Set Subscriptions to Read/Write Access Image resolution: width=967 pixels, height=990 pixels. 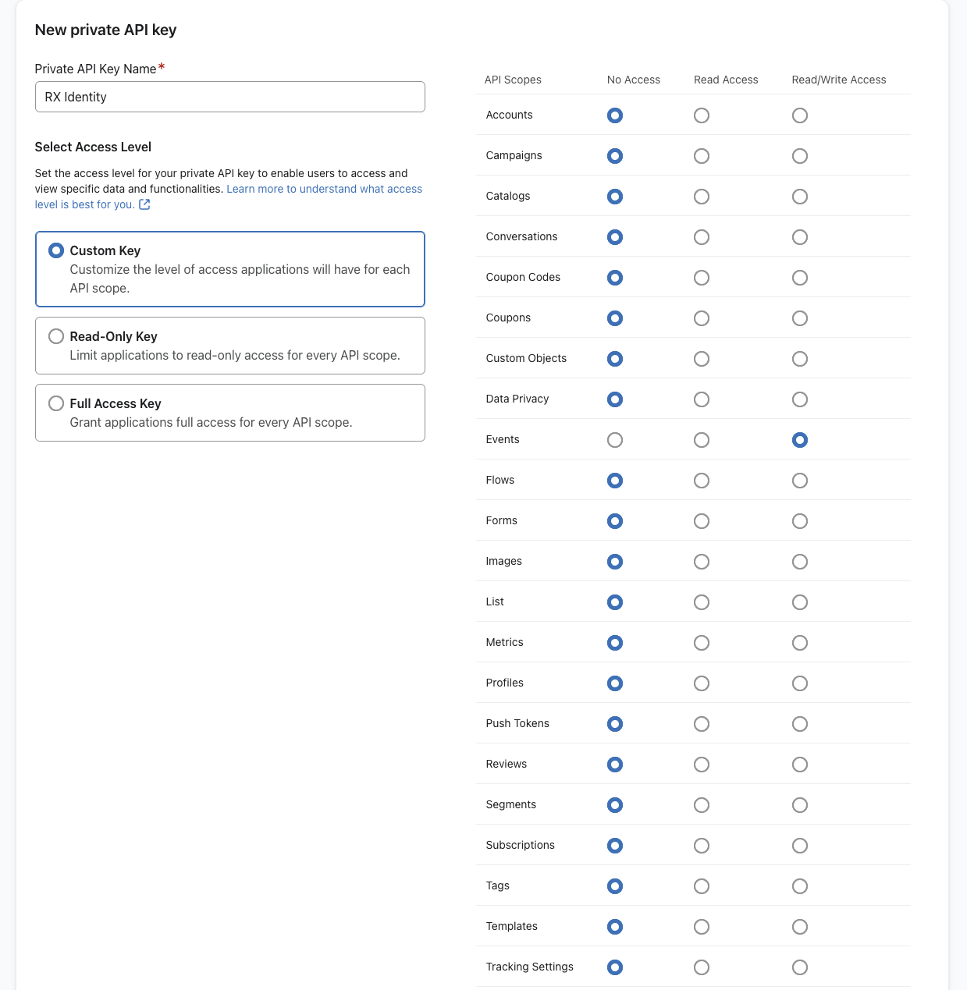point(799,846)
